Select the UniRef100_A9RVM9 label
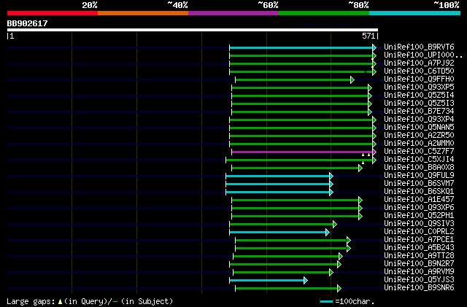This screenshot has height=307, width=467. tap(419, 272)
